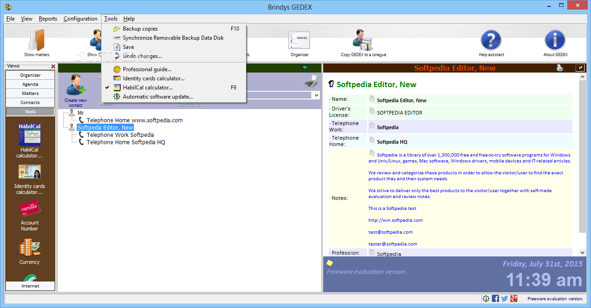This screenshot has width=591, height=308.
Task: Click the Internet button at sidebar bottom
Action: [x=30, y=286]
